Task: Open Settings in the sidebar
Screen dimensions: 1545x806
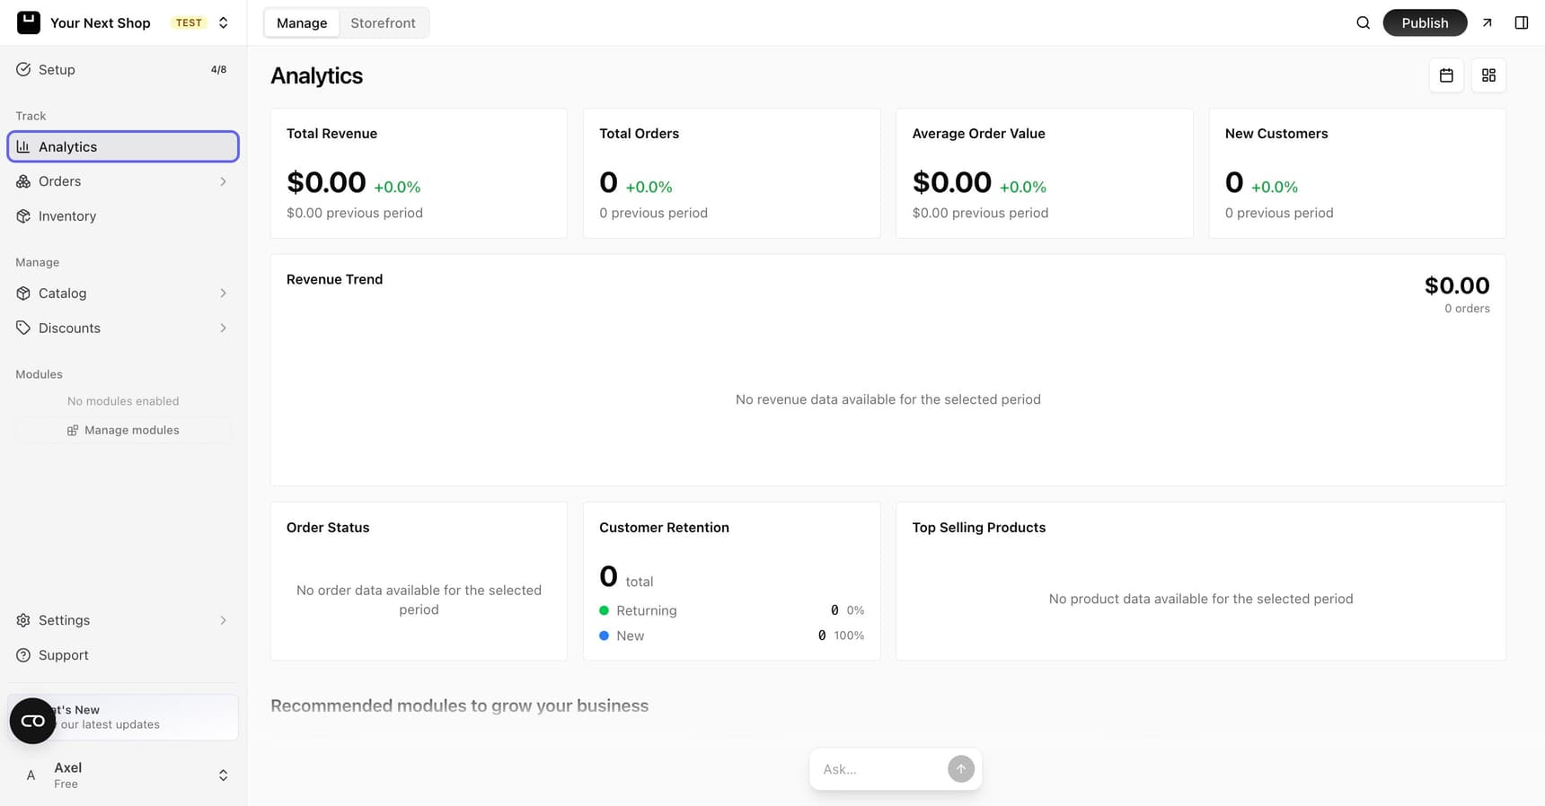Action: [123, 620]
